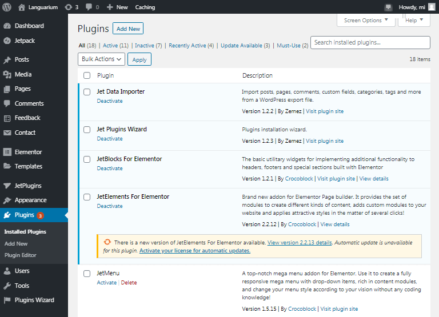Viewport: 439px width, 317px height.
Task: Visit plugin site for Jet Data Importer
Action: coord(325,111)
